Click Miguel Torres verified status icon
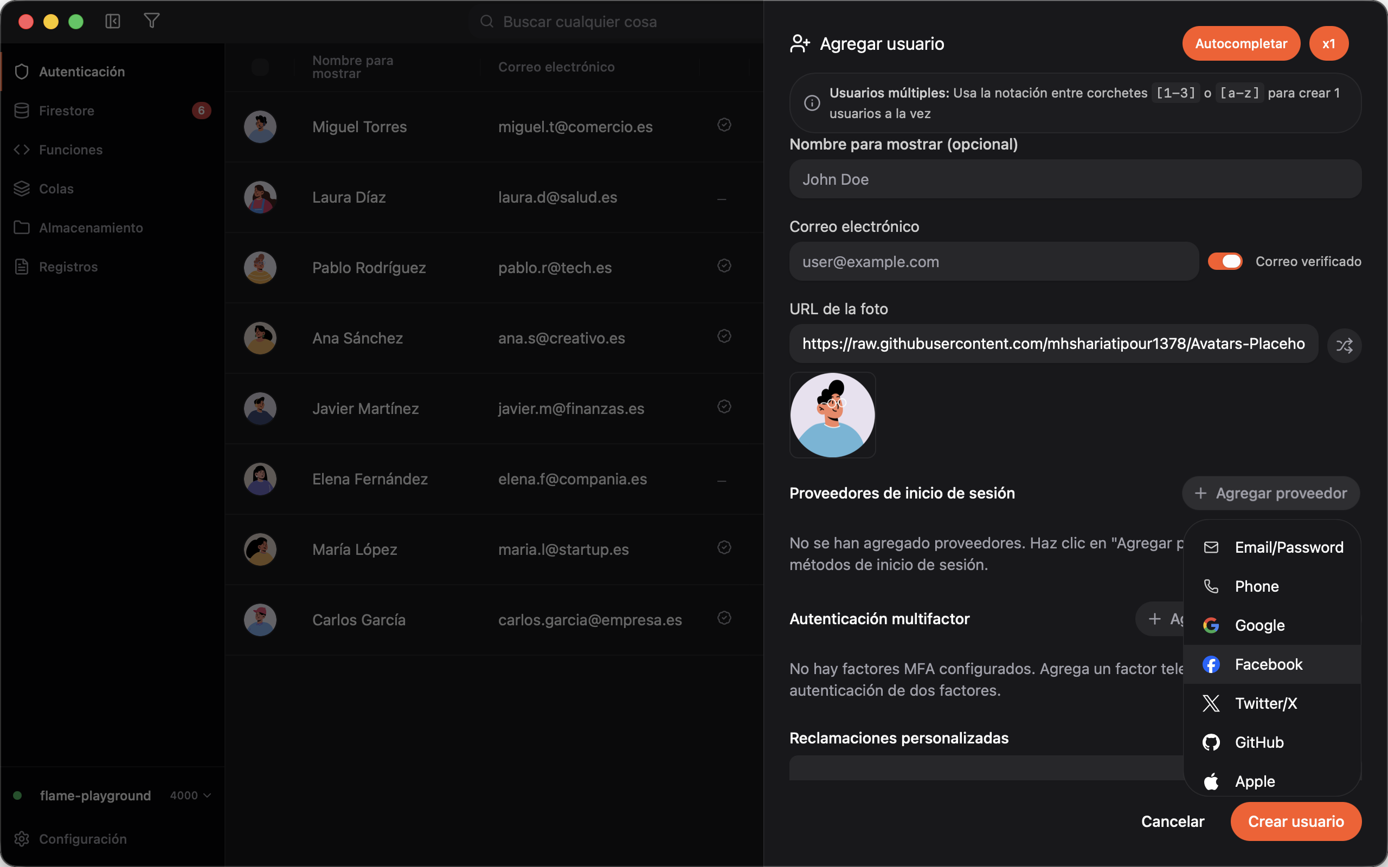This screenshot has height=867, width=1388. [x=724, y=125]
